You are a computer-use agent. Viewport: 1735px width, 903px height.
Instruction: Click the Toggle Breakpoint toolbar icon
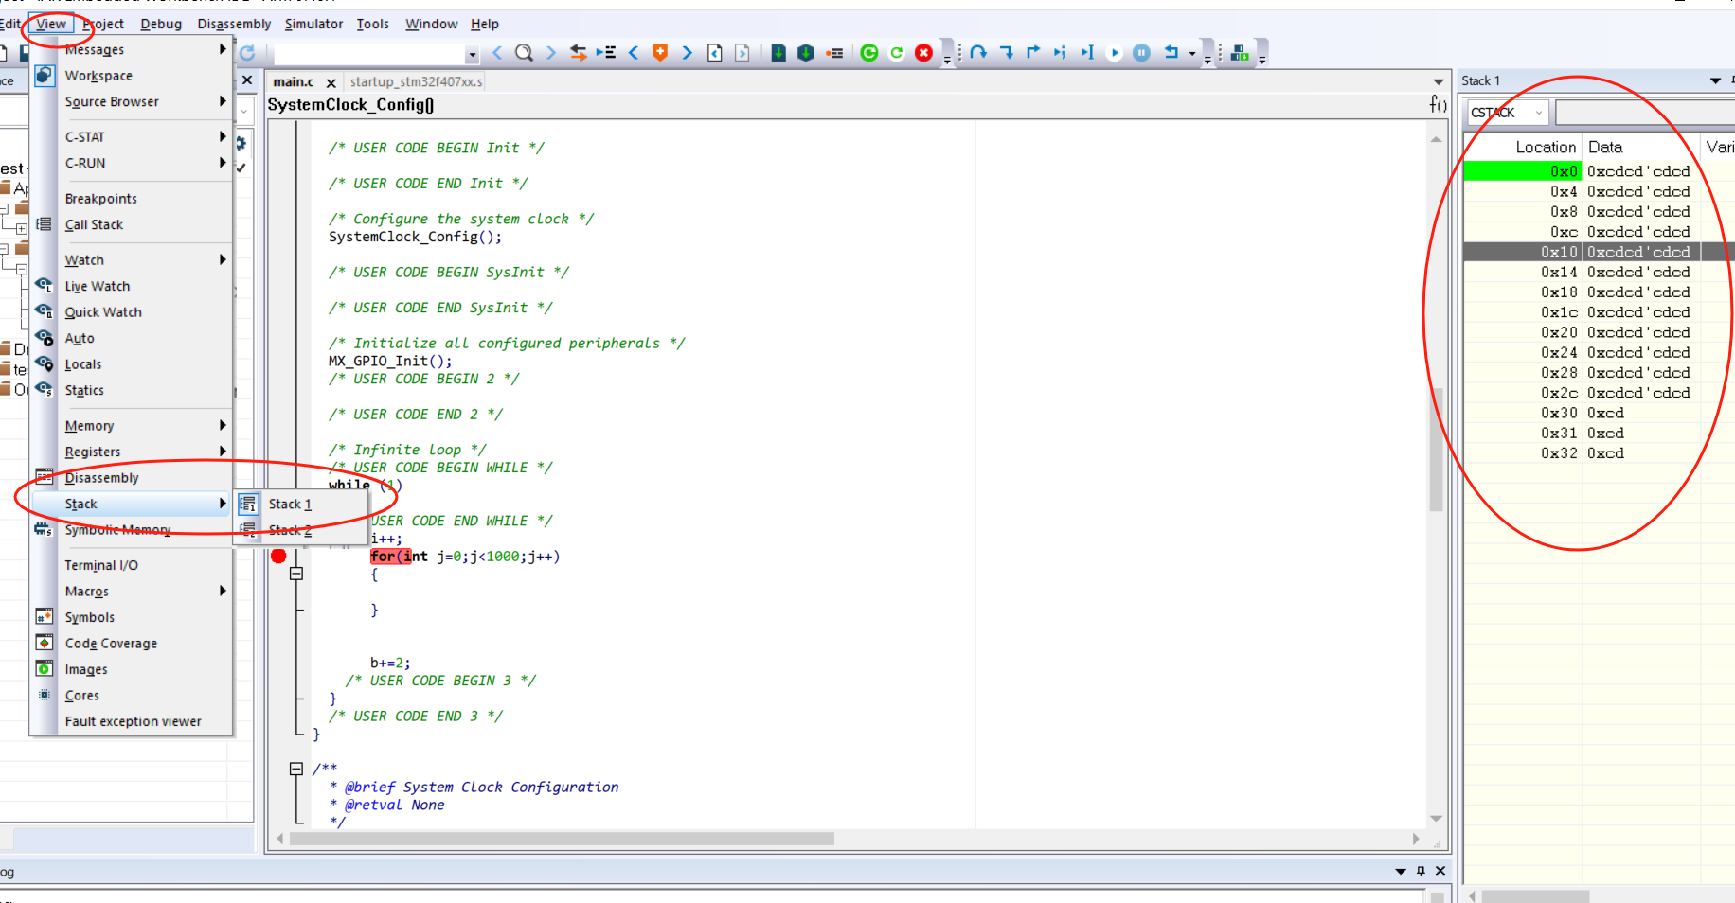834,53
